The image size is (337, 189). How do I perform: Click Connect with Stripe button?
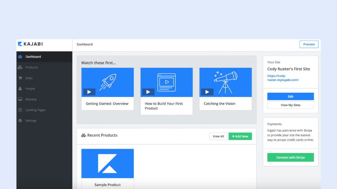pos(291,157)
